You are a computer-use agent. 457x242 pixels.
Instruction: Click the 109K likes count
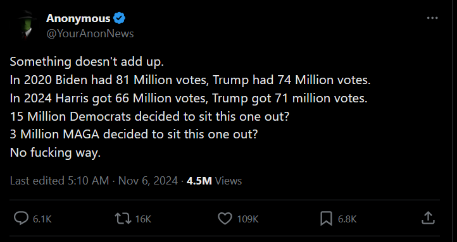tap(247, 219)
